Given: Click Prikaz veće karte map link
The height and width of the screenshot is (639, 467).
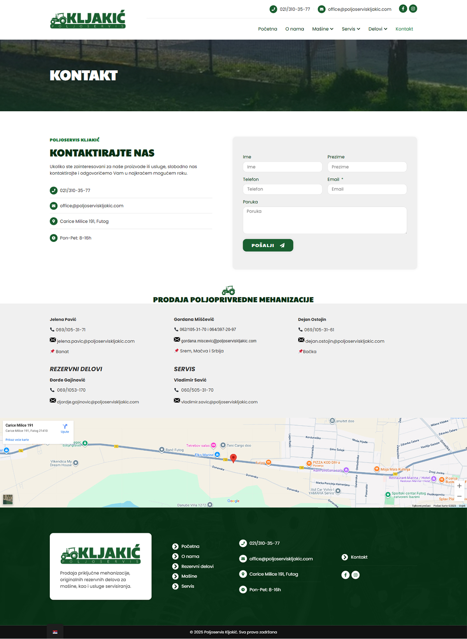Looking at the screenshot, I should click(x=17, y=440).
